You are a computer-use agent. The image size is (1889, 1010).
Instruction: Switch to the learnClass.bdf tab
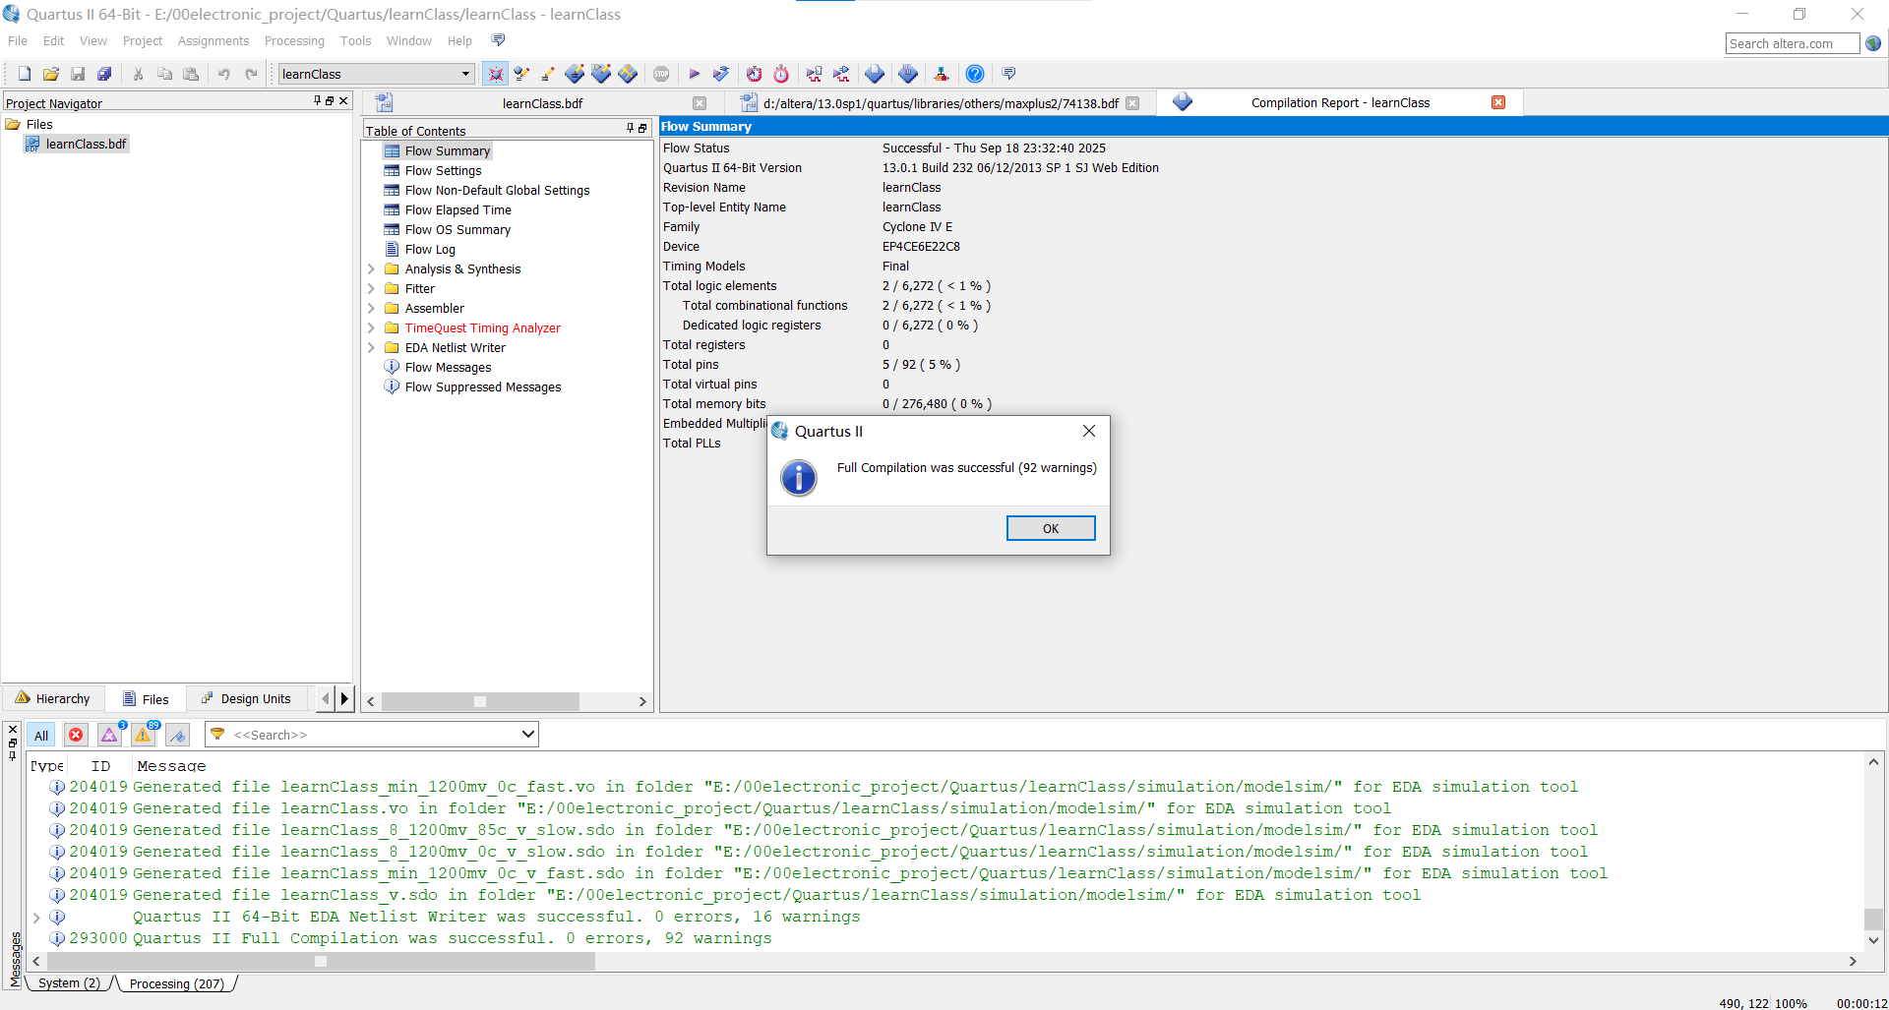click(542, 103)
